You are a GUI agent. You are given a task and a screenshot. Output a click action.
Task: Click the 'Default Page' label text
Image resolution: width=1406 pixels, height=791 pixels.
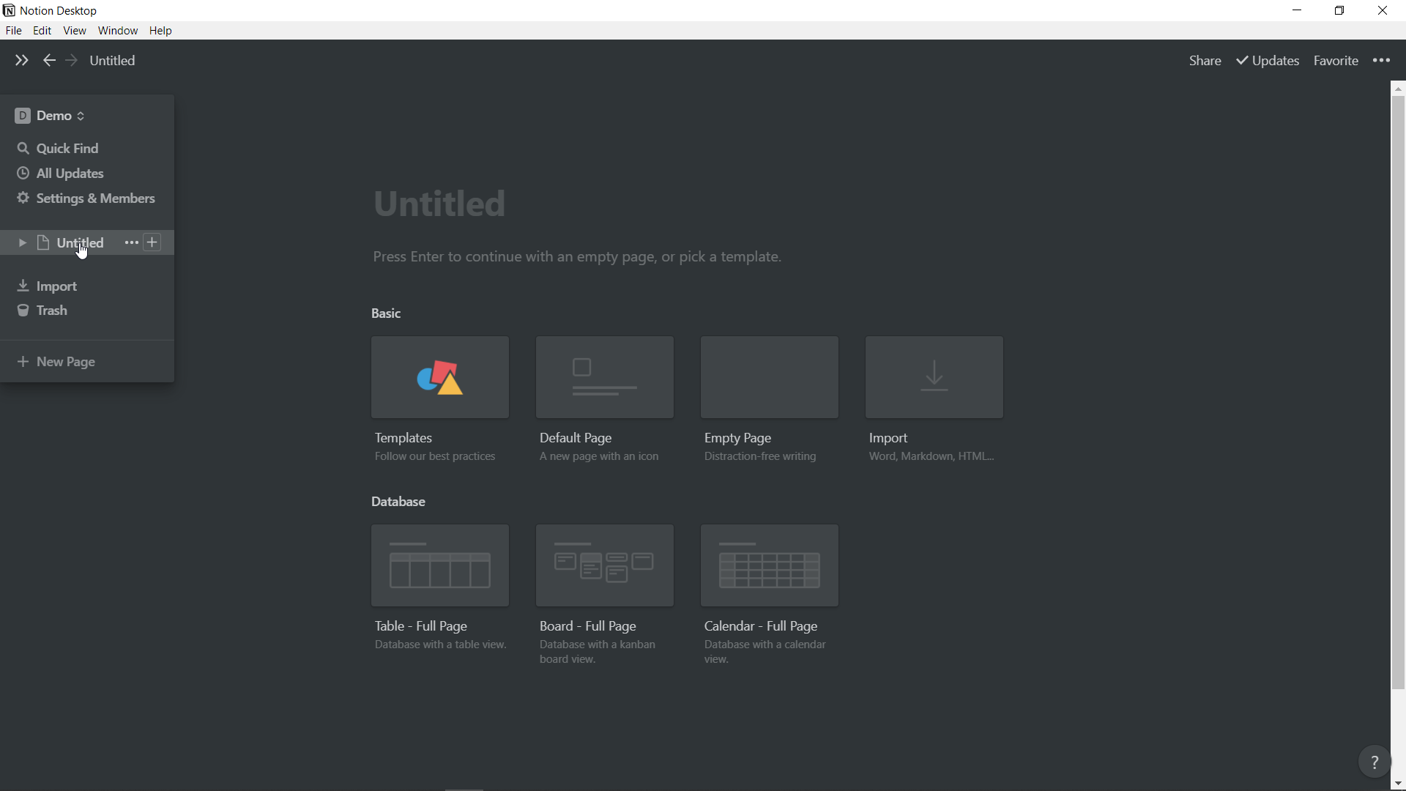pyautogui.click(x=576, y=438)
